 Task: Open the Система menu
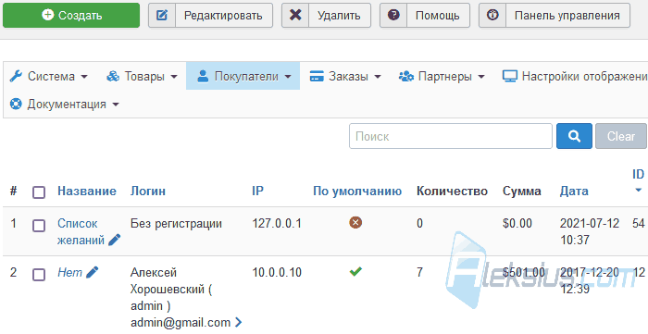pyautogui.click(x=49, y=77)
